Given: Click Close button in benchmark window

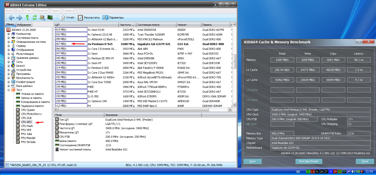Looking at the screenshot, I should pos(365,161).
